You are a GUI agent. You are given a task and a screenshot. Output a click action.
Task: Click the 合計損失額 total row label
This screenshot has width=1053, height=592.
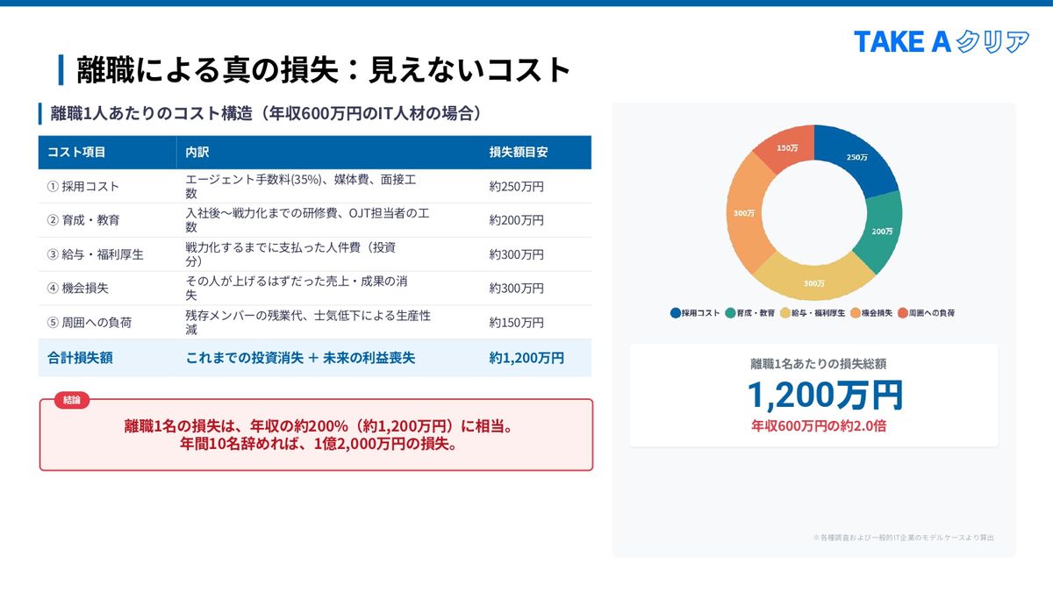coord(80,358)
